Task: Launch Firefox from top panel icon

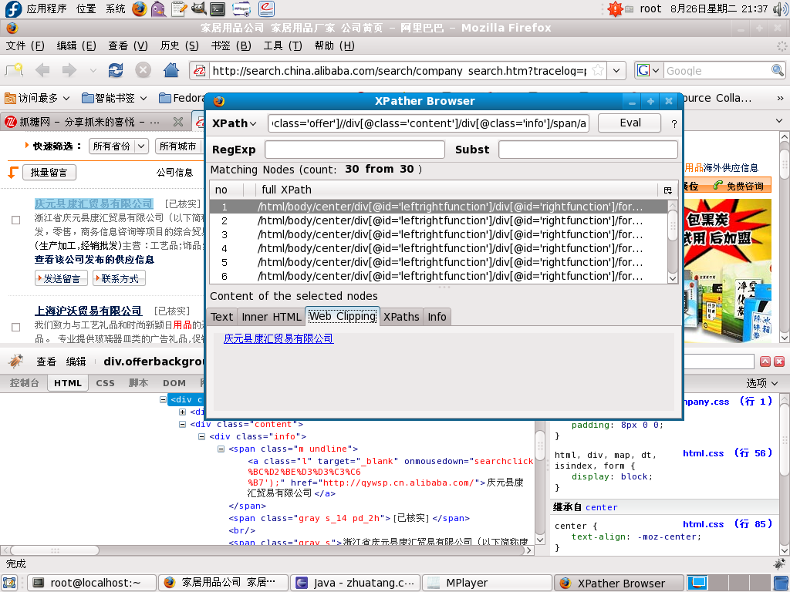Action: [x=140, y=8]
